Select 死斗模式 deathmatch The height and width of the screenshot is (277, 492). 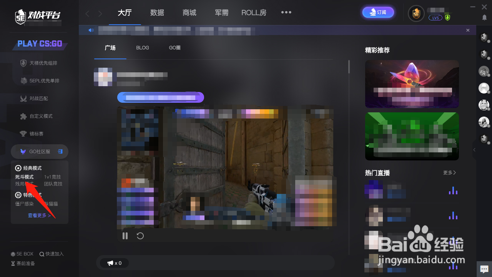tap(24, 177)
